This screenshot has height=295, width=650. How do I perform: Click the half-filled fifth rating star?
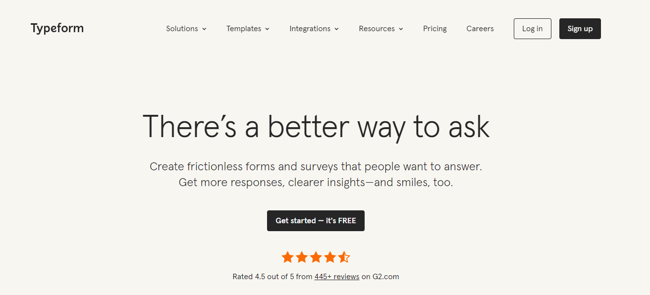[344, 257]
